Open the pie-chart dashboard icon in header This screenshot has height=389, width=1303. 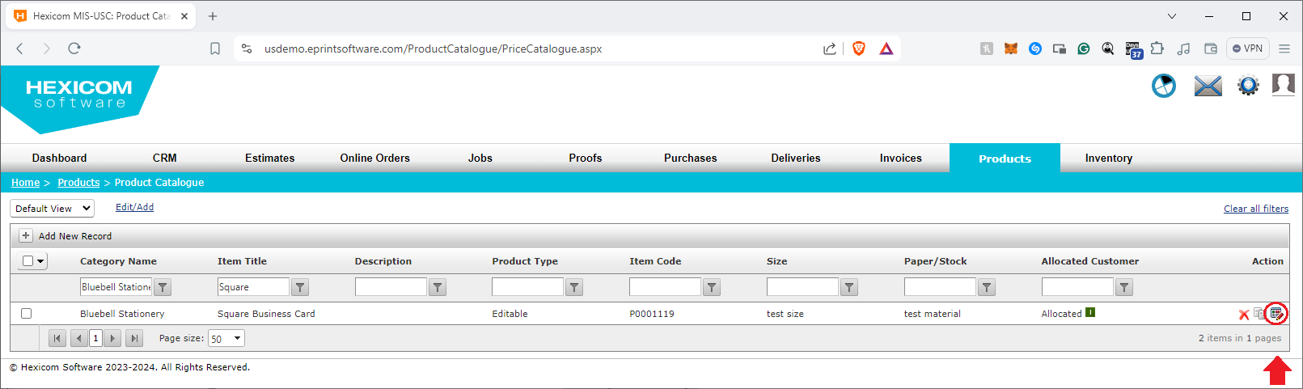[x=1163, y=86]
